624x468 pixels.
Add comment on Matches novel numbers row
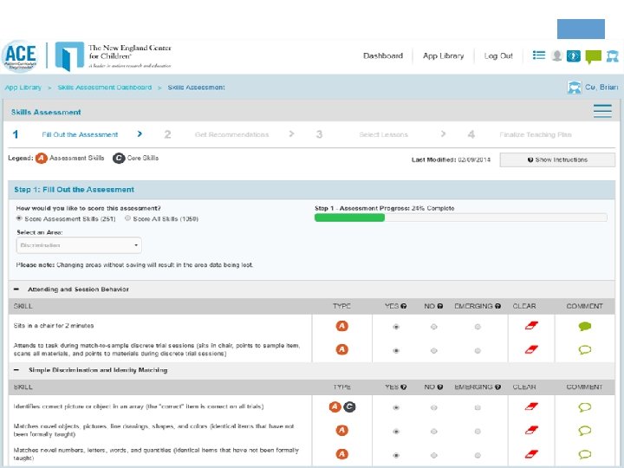pyautogui.click(x=585, y=454)
